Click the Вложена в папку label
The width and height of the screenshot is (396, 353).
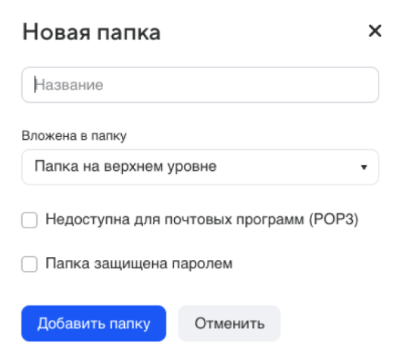[x=74, y=136]
